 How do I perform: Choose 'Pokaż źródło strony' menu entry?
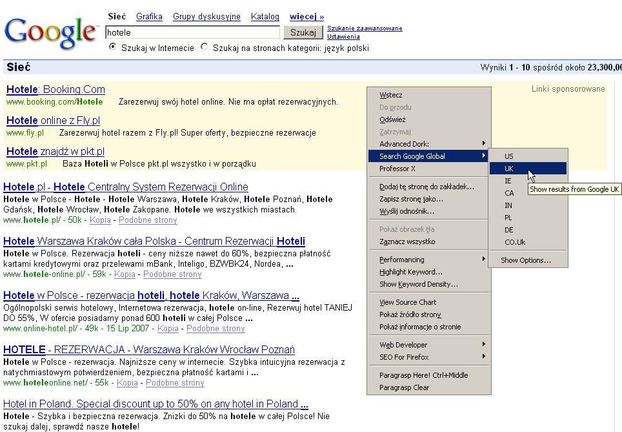(429, 314)
